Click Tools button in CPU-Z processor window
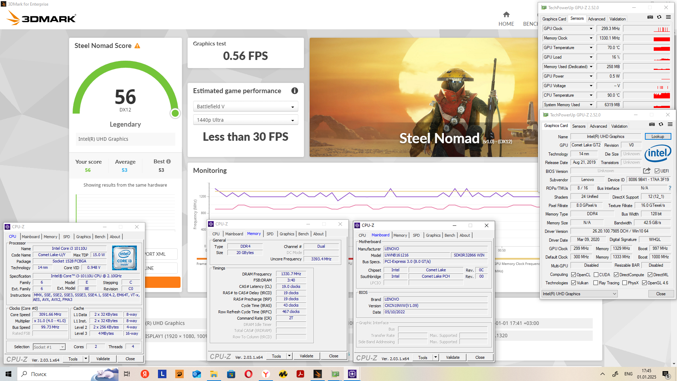This screenshot has width=677, height=381. click(73, 359)
